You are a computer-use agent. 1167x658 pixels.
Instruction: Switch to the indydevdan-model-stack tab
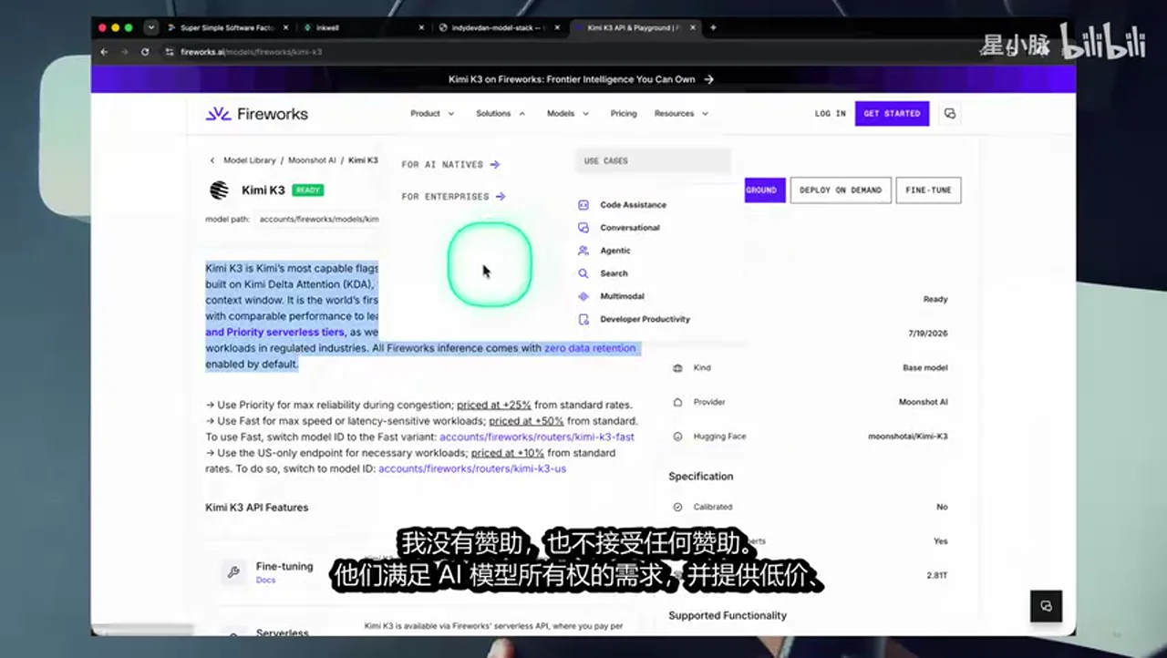point(497,27)
